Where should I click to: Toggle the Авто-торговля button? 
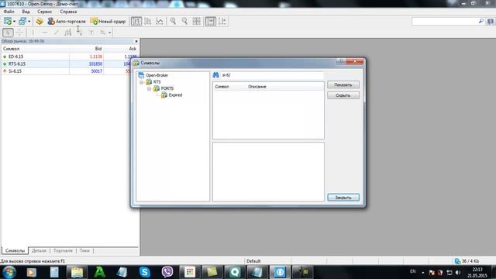[67, 21]
